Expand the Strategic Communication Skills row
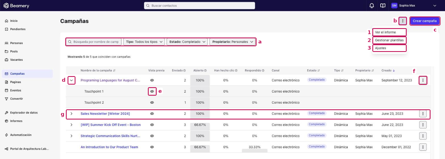 click(72, 136)
